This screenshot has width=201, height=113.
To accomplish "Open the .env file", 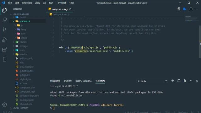I will (x=22, y=63).
